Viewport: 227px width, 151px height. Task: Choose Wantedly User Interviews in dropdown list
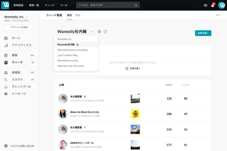coord(71,66)
